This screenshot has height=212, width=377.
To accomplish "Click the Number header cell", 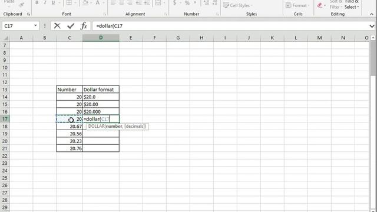I will click(70, 90).
